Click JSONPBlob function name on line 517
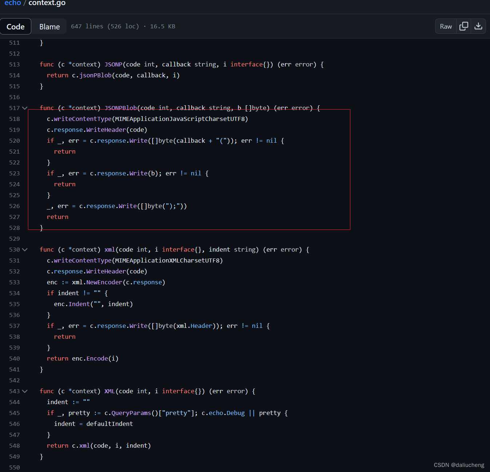The height and width of the screenshot is (472, 490). coord(121,108)
